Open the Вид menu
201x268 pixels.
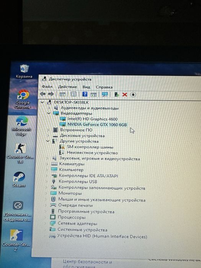pyautogui.click(x=86, y=87)
